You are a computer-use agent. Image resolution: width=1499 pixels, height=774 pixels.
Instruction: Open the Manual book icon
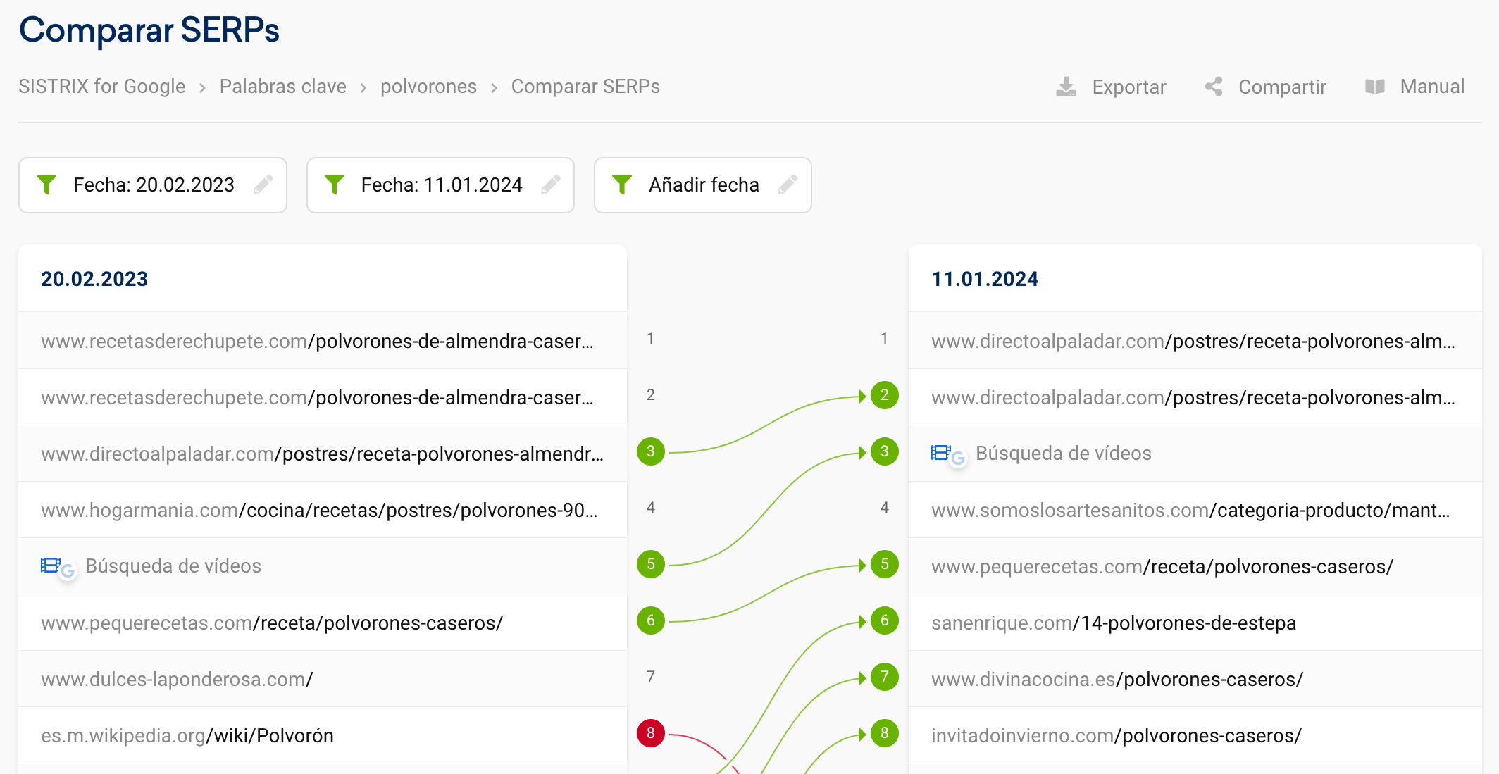coord(1374,87)
